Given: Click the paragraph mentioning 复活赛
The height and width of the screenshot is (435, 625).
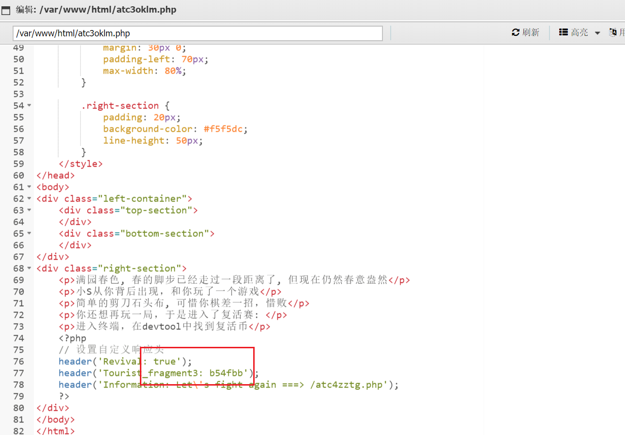Looking at the screenshot, I should [173, 315].
